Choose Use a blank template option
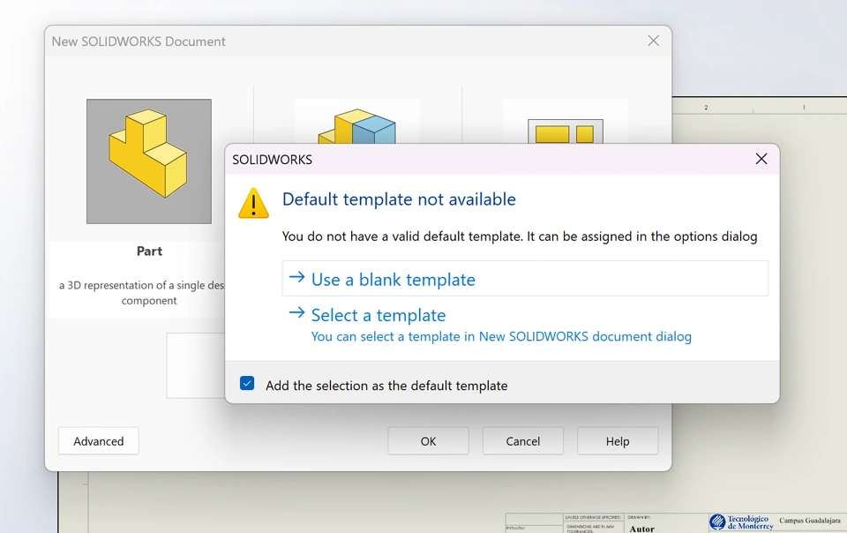The height and width of the screenshot is (533, 847). click(x=524, y=279)
